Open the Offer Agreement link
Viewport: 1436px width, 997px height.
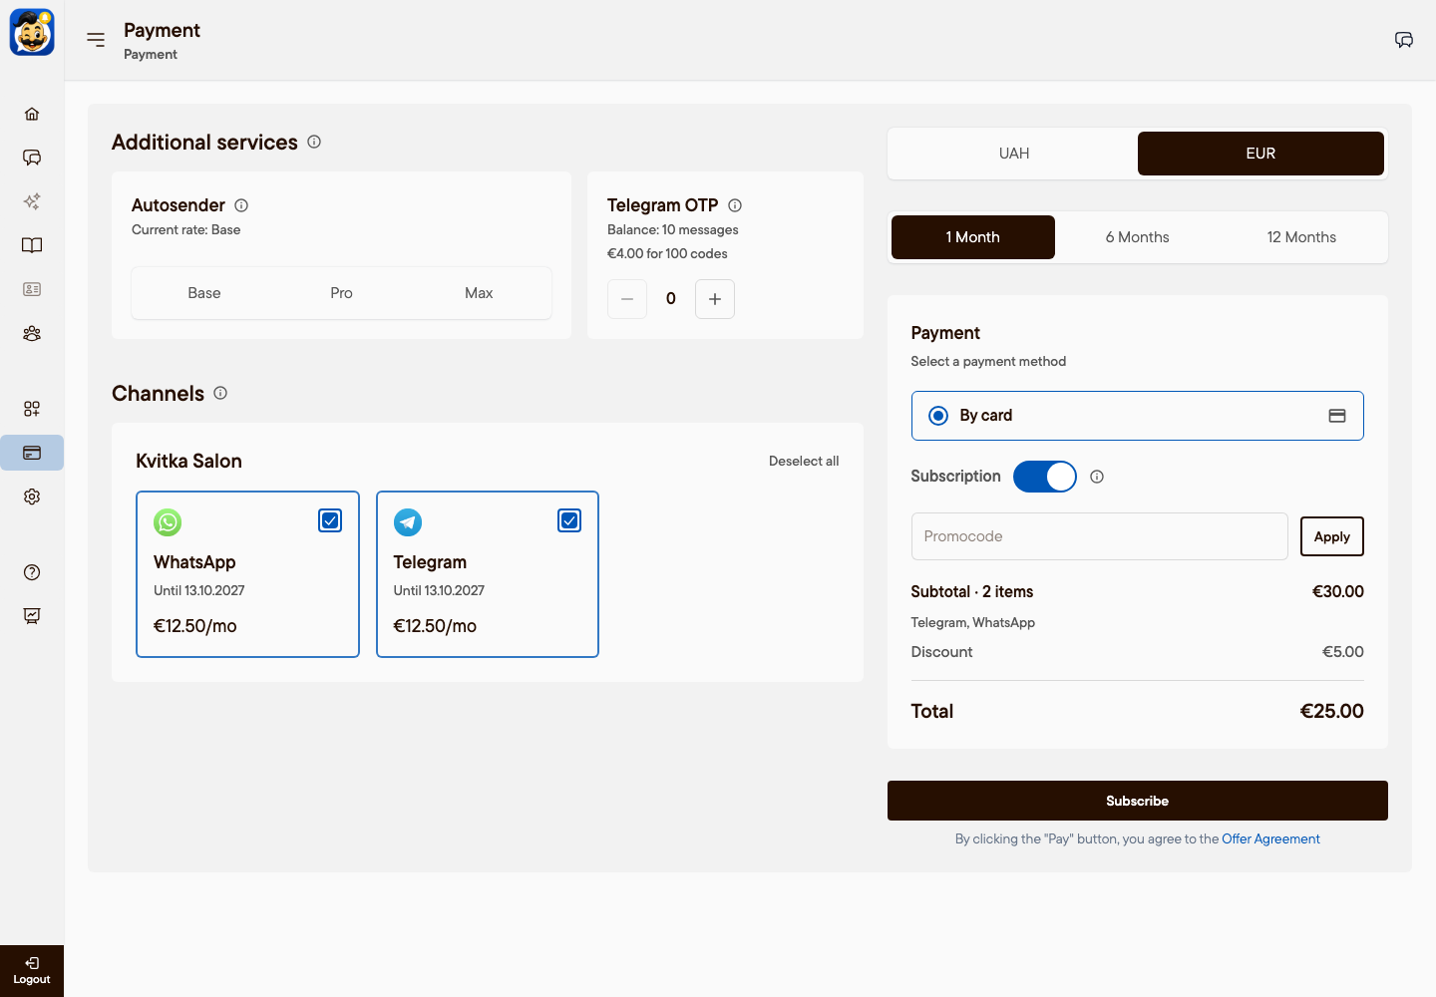point(1270,839)
